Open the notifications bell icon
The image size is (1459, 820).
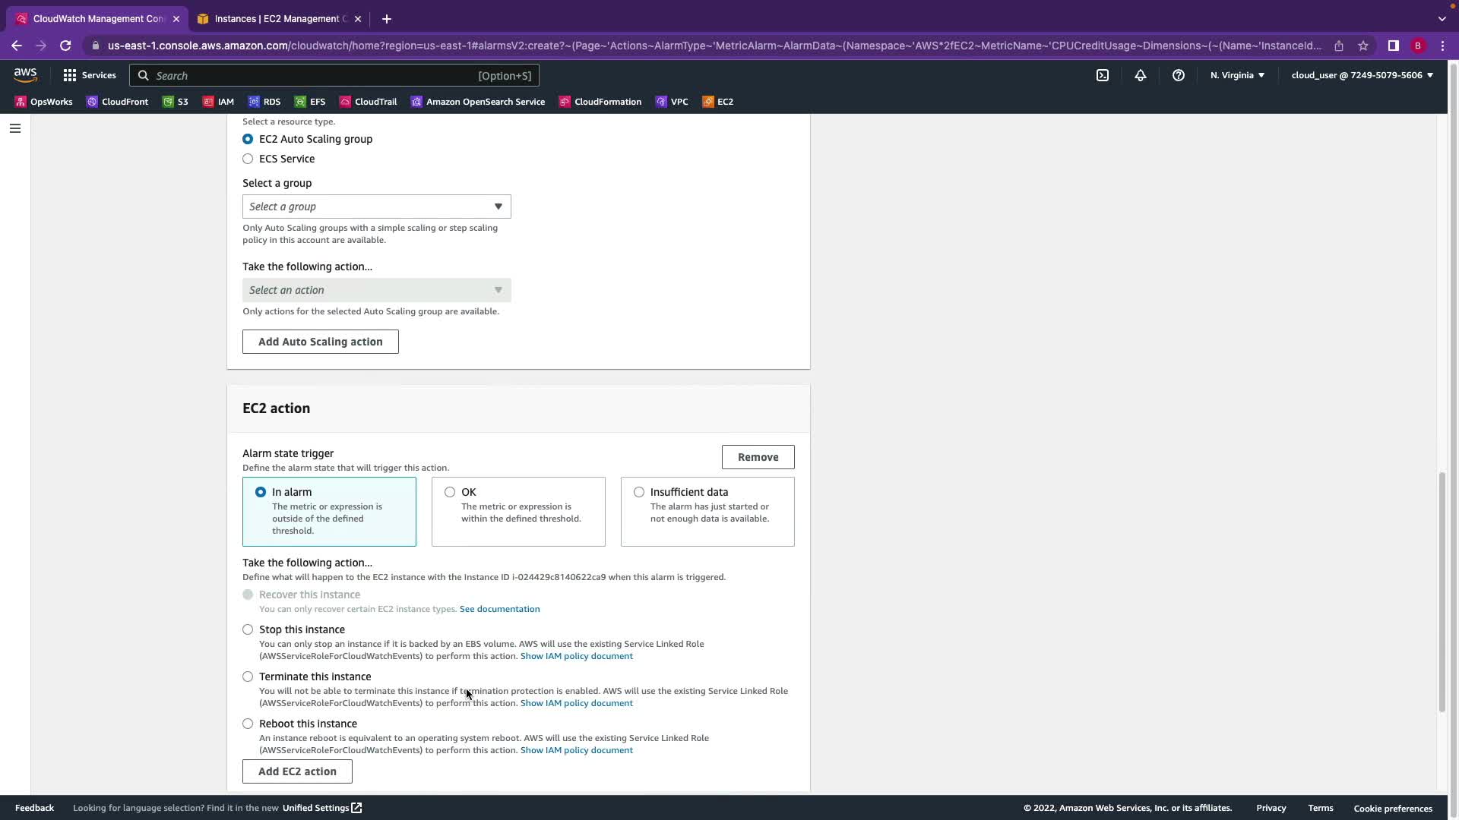[x=1140, y=75]
